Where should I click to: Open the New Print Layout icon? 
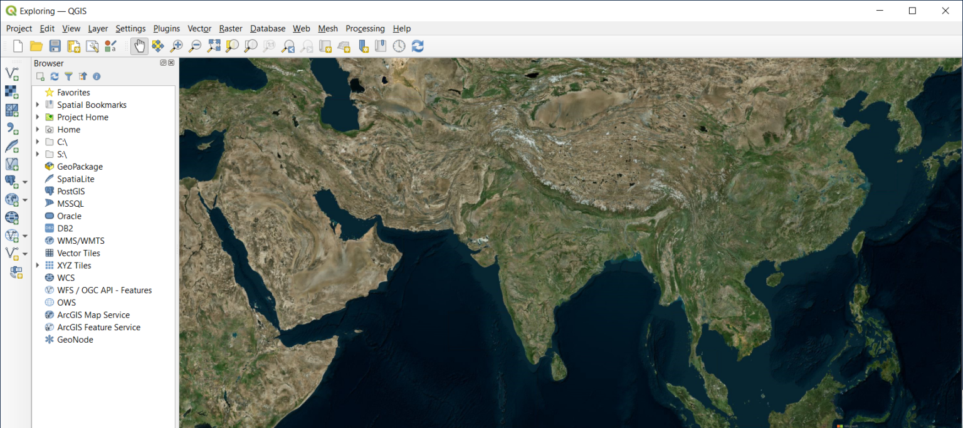pos(74,46)
